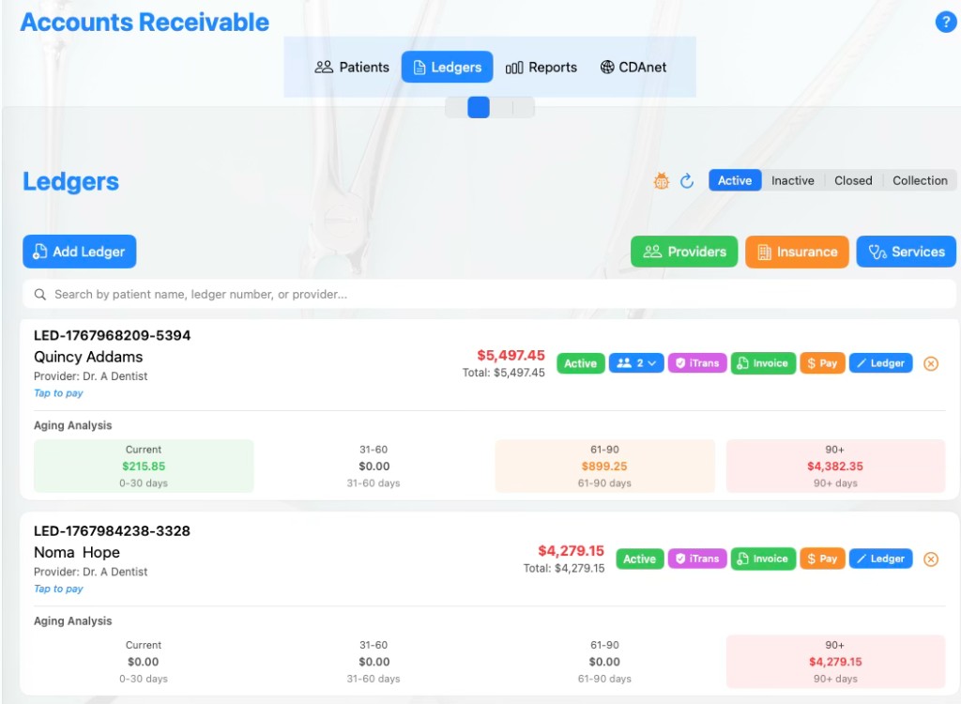Screen dimensions: 961x704
Task: Close Noma Hope ledger with orange X
Action: pyautogui.click(x=930, y=559)
